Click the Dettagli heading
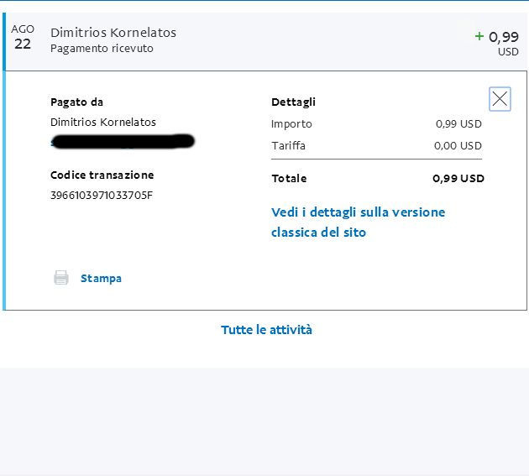The width and height of the screenshot is (529, 476). pyautogui.click(x=293, y=102)
